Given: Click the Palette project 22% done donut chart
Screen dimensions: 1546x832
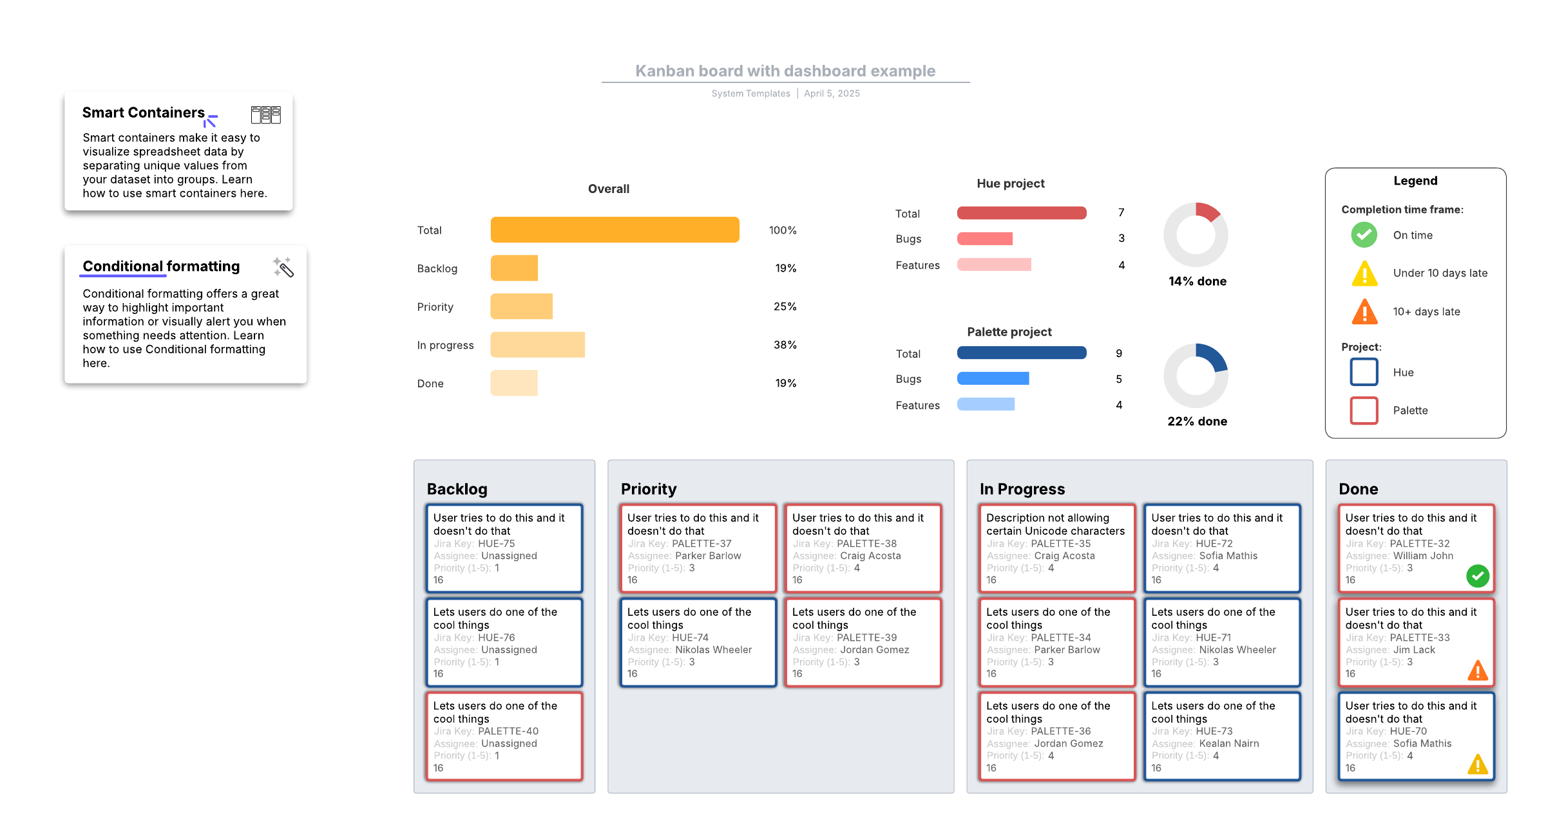Looking at the screenshot, I should pyautogui.click(x=1196, y=376).
